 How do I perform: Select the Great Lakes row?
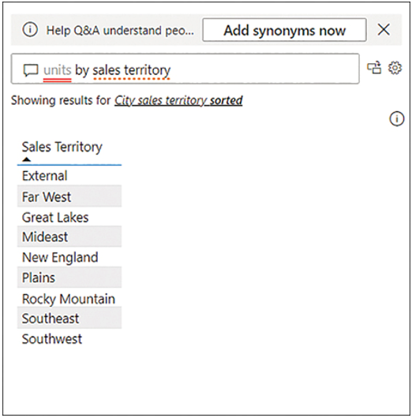[x=69, y=217]
